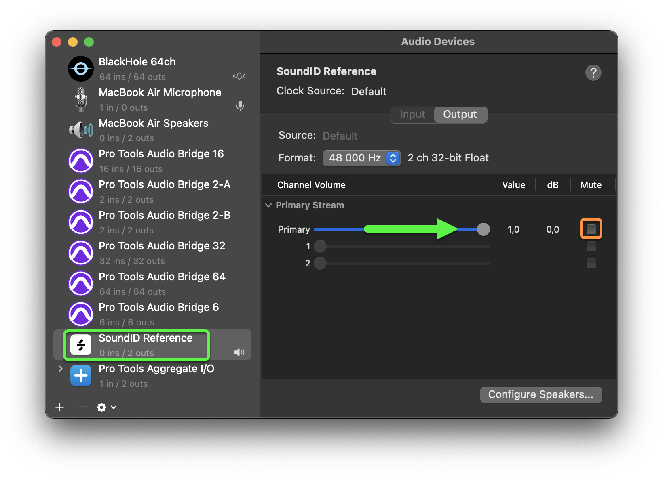Viewport: 663px width, 478px height.
Task: Click the Pro Tools Aggregate I/O plus icon
Action: (x=81, y=375)
